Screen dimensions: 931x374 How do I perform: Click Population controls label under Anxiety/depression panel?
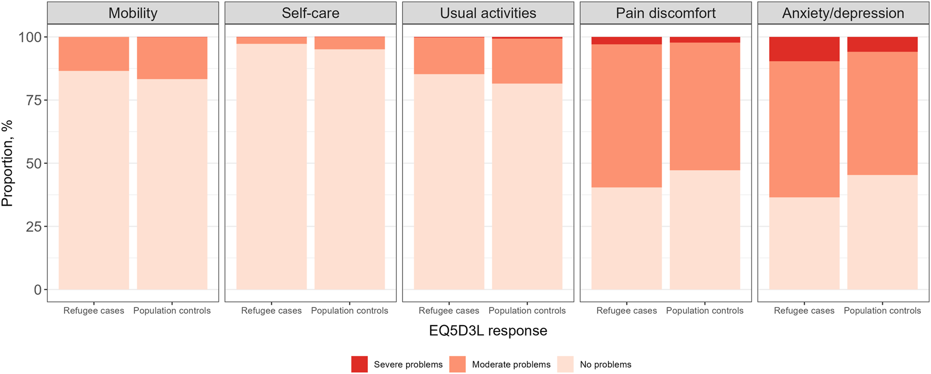[882, 311]
